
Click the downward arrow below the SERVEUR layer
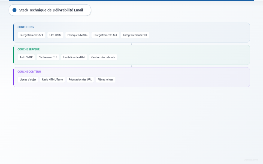tap(131, 66)
